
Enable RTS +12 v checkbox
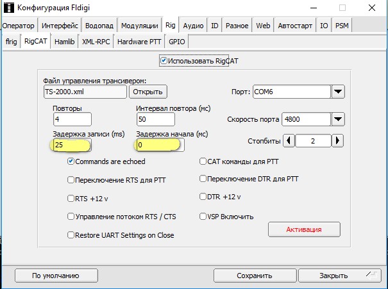pos(71,198)
